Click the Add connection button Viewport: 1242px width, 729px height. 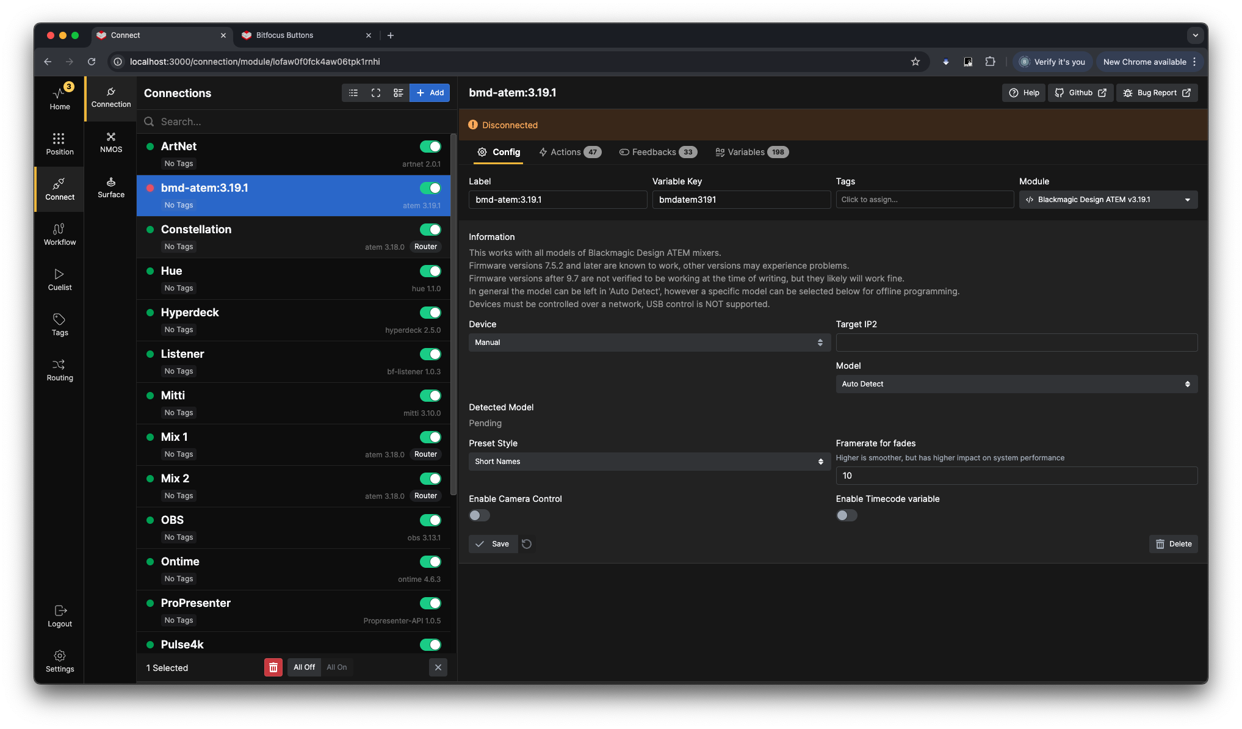click(430, 93)
